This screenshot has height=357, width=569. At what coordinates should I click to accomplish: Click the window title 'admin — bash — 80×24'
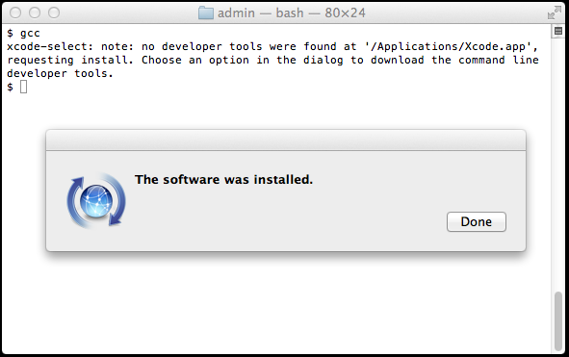292,13
